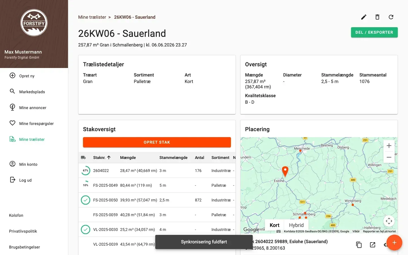Click the magnifier icon beside Markedsplads
This screenshot has width=408, height=255.
12,91
